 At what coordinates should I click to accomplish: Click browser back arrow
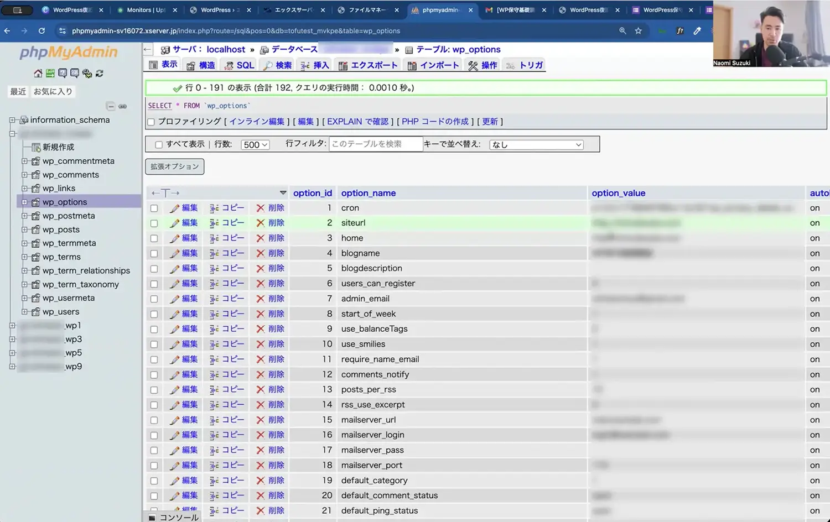[7, 31]
